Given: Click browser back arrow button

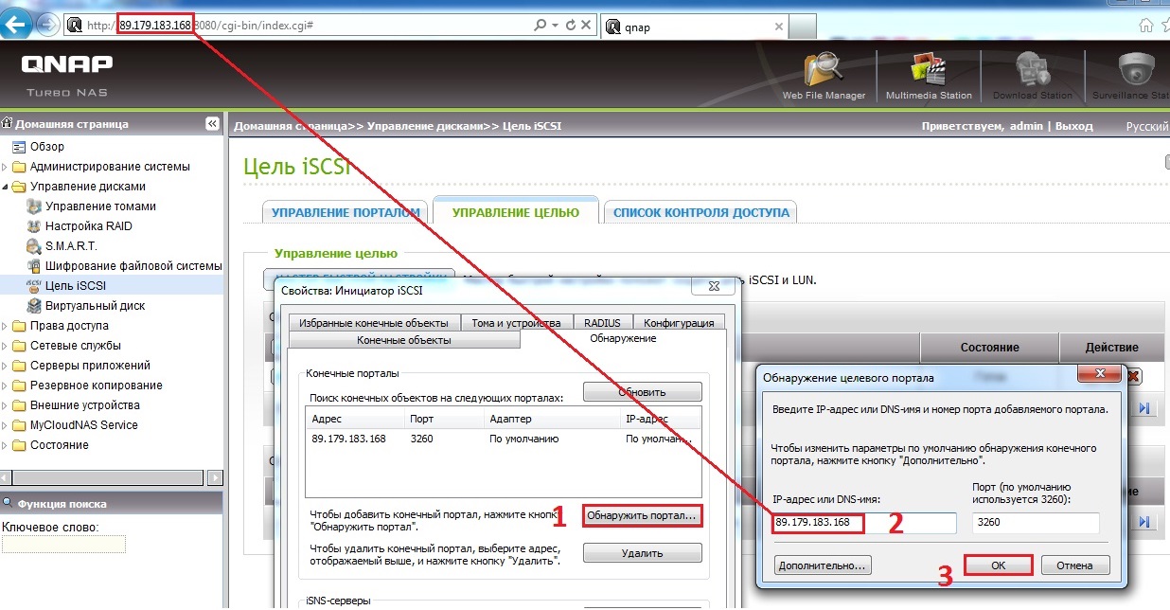Looking at the screenshot, I should coord(16,26).
